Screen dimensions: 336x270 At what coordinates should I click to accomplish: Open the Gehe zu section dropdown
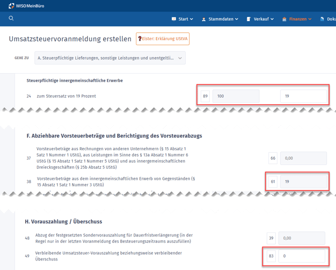click(x=110, y=58)
